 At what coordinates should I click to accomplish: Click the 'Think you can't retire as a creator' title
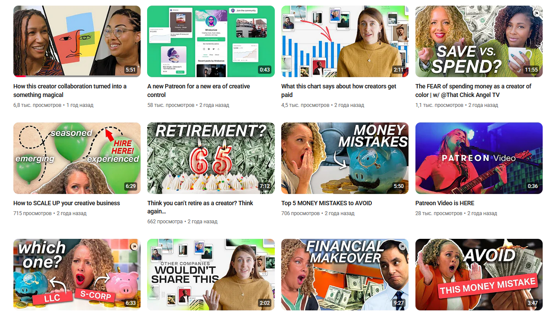200,207
